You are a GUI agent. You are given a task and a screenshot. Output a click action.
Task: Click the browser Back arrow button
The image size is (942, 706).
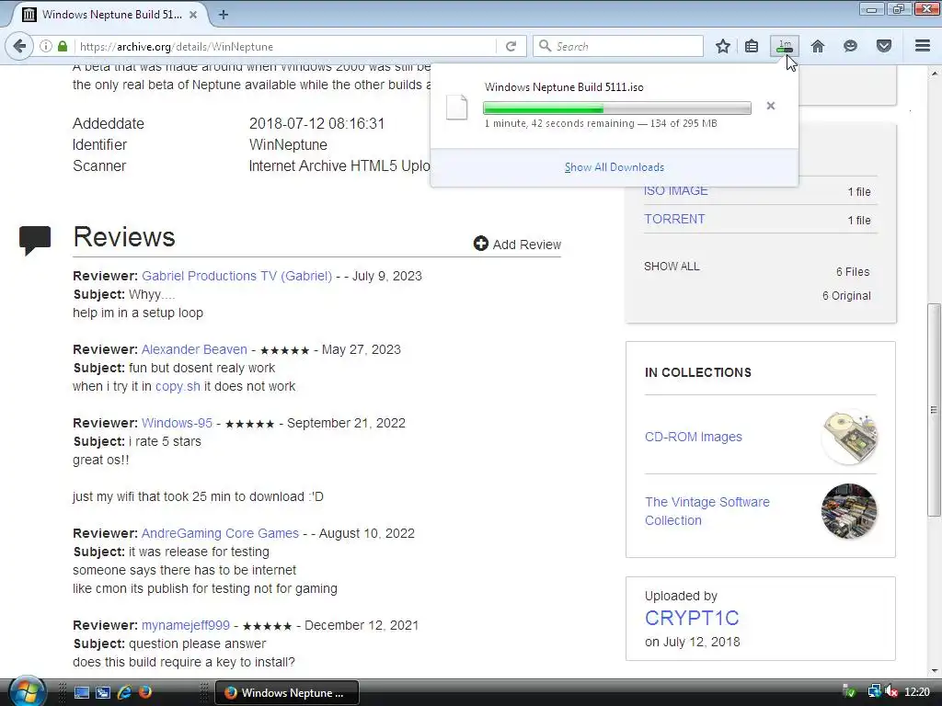(x=20, y=46)
